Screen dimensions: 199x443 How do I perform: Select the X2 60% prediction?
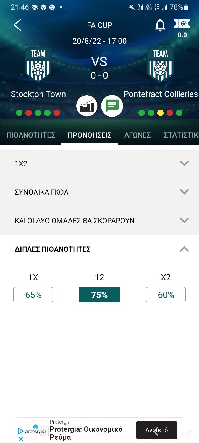coord(166,295)
